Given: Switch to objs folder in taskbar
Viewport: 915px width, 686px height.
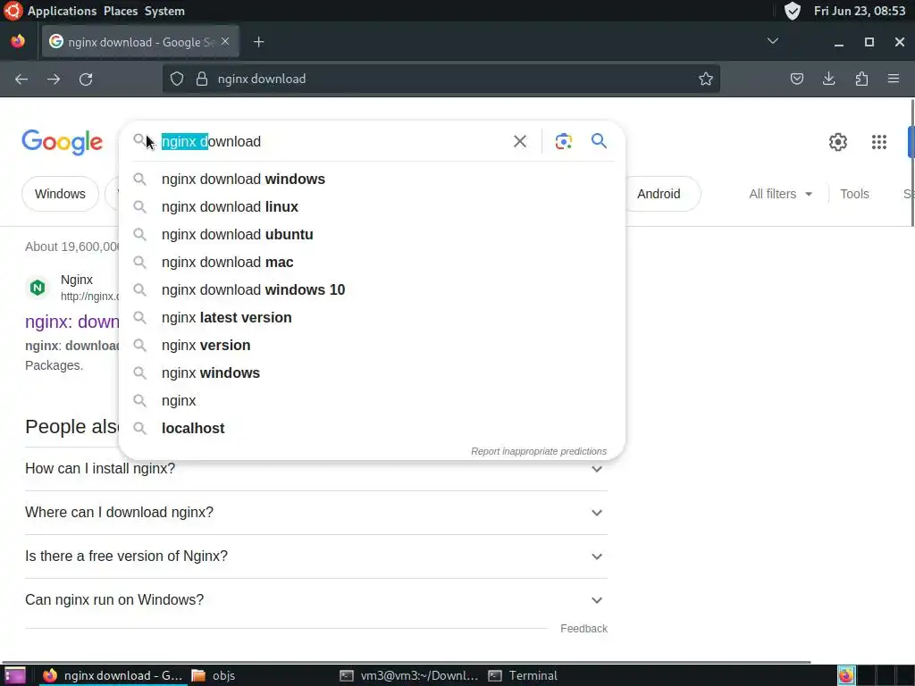Looking at the screenshot, I should pos(214,675).
